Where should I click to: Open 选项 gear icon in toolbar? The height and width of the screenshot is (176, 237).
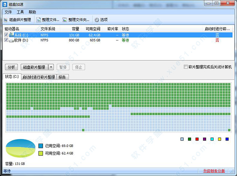click(97, 20)
